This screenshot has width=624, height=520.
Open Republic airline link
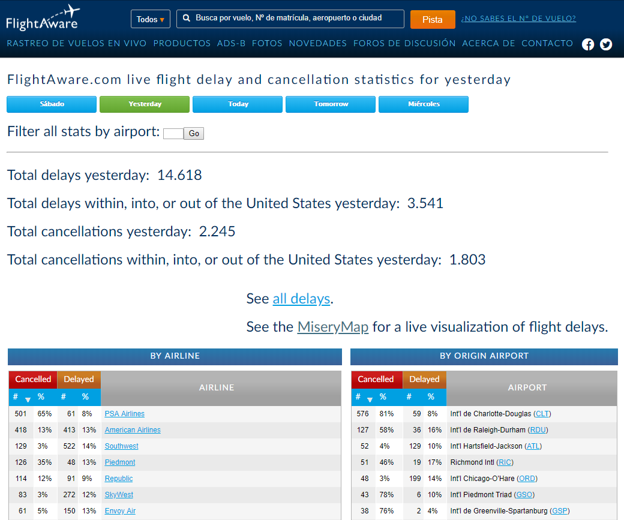click(119, 479)
